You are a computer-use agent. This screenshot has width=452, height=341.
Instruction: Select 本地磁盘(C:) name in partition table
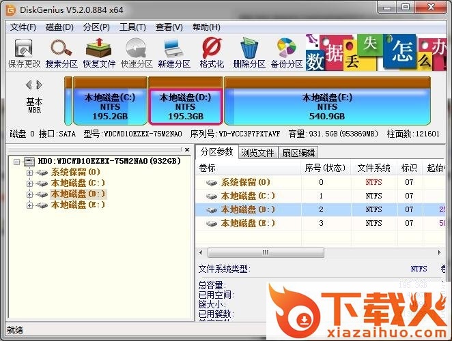click(x=248, y=196)
